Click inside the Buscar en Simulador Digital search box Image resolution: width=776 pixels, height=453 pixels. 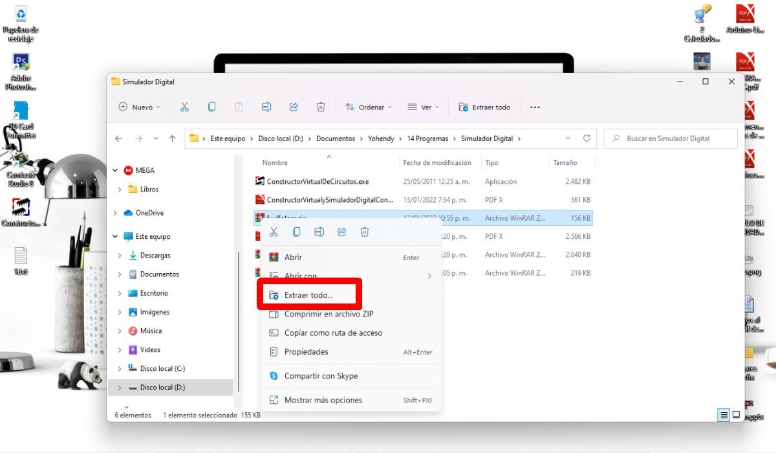pos(671,138)
